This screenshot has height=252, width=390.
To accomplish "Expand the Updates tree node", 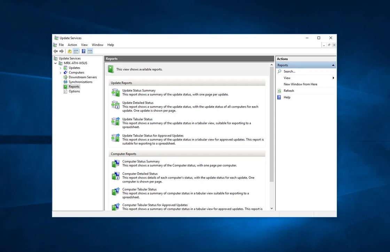I will (x=61, y=68).
